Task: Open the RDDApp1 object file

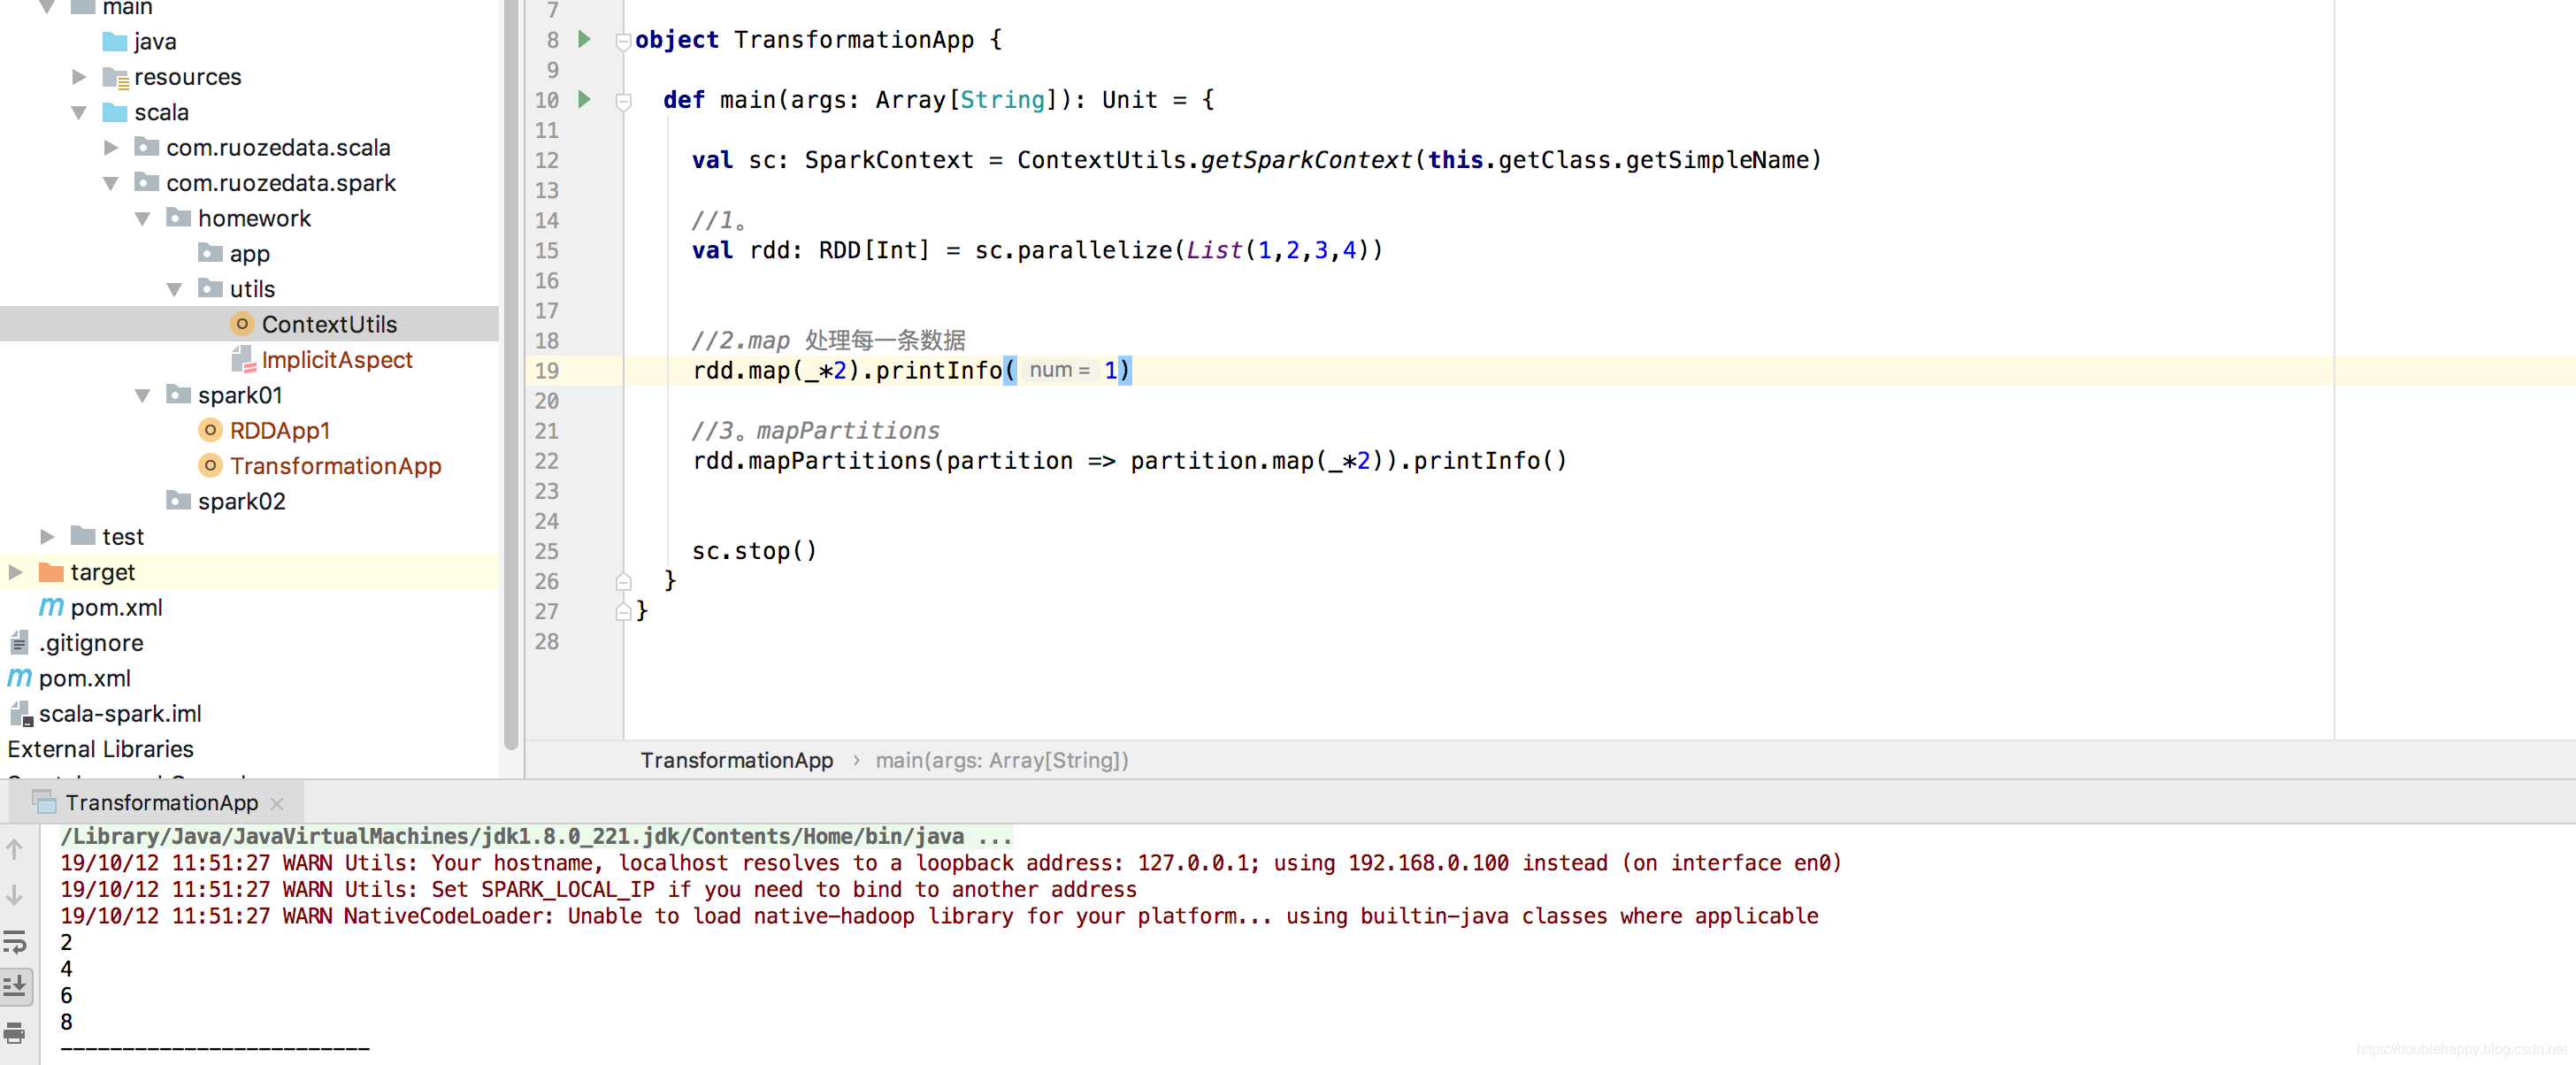Action: [x=279, y=430]
